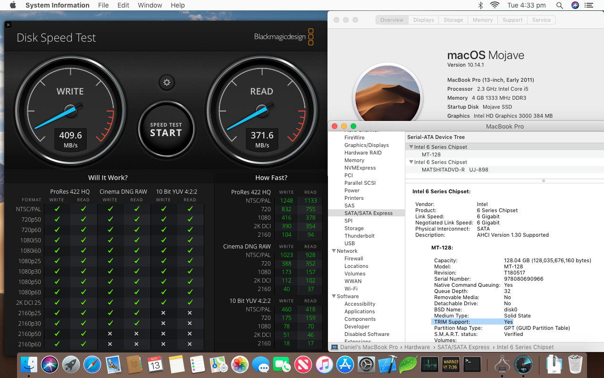
Task: Collapse Intel 6 Series Chipset above MATSHITADVD-R
Action: click(411, 162)
